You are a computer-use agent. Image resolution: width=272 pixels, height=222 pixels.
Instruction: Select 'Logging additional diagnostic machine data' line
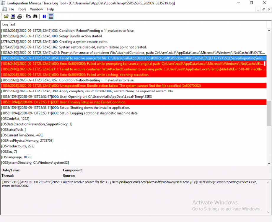tap(133, 113)
